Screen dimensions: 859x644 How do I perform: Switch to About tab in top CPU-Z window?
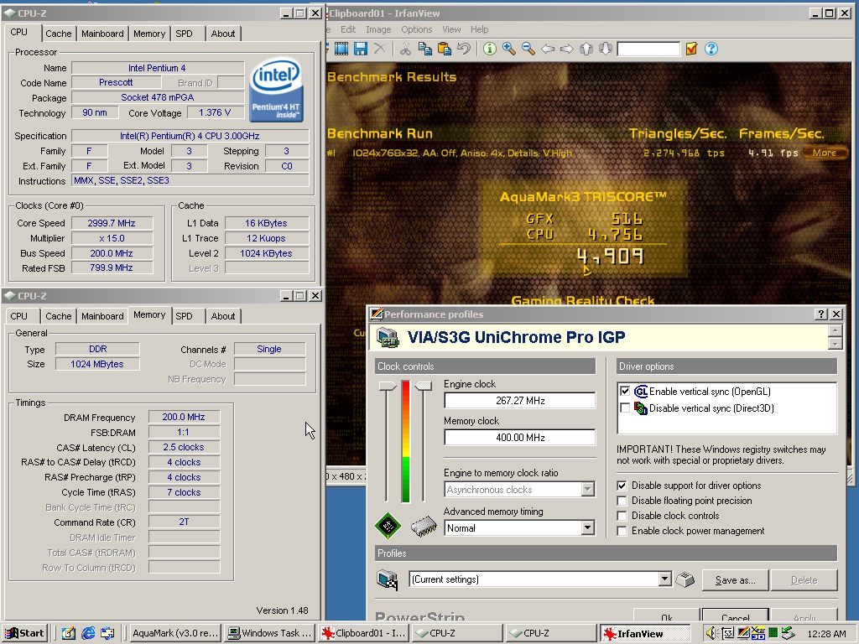pyautogui.click(x=223, y=34)
